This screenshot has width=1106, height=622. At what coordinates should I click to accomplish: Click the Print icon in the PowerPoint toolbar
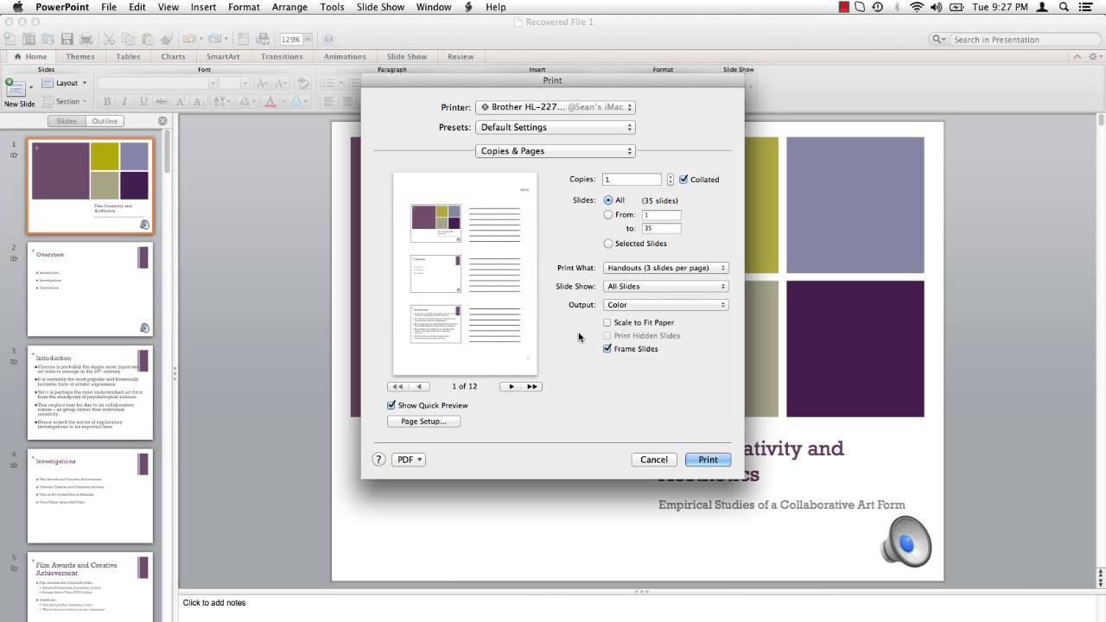(x=86, y=39)
